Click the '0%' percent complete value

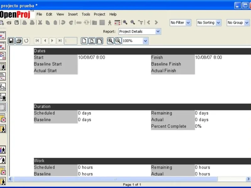point(198,126)
